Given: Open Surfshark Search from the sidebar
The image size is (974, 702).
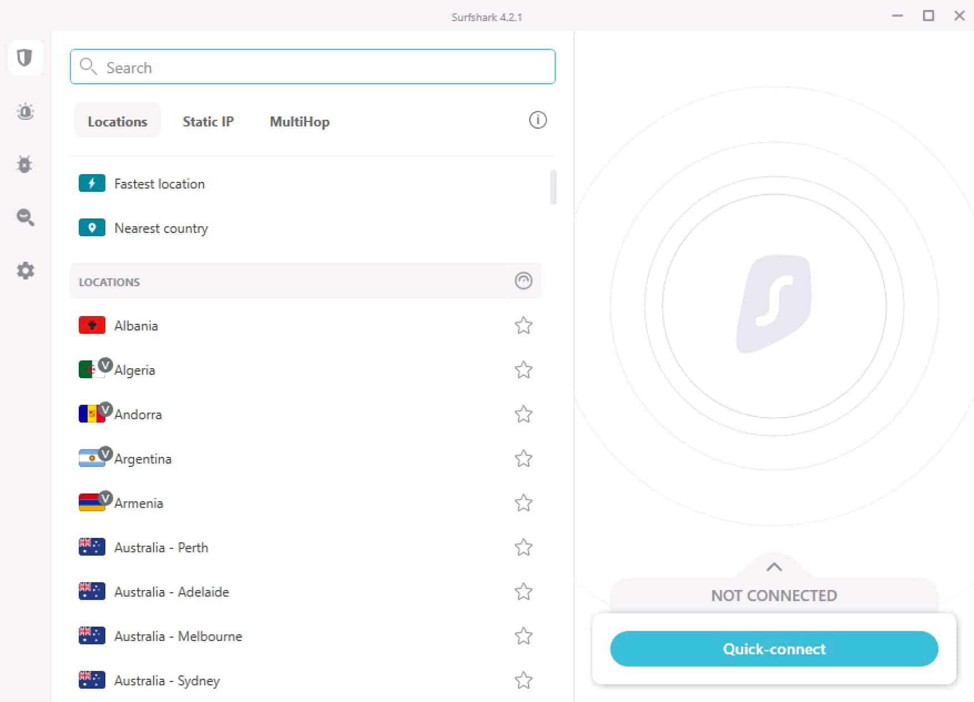Looking at the screenshot, I should coord(25,217).
